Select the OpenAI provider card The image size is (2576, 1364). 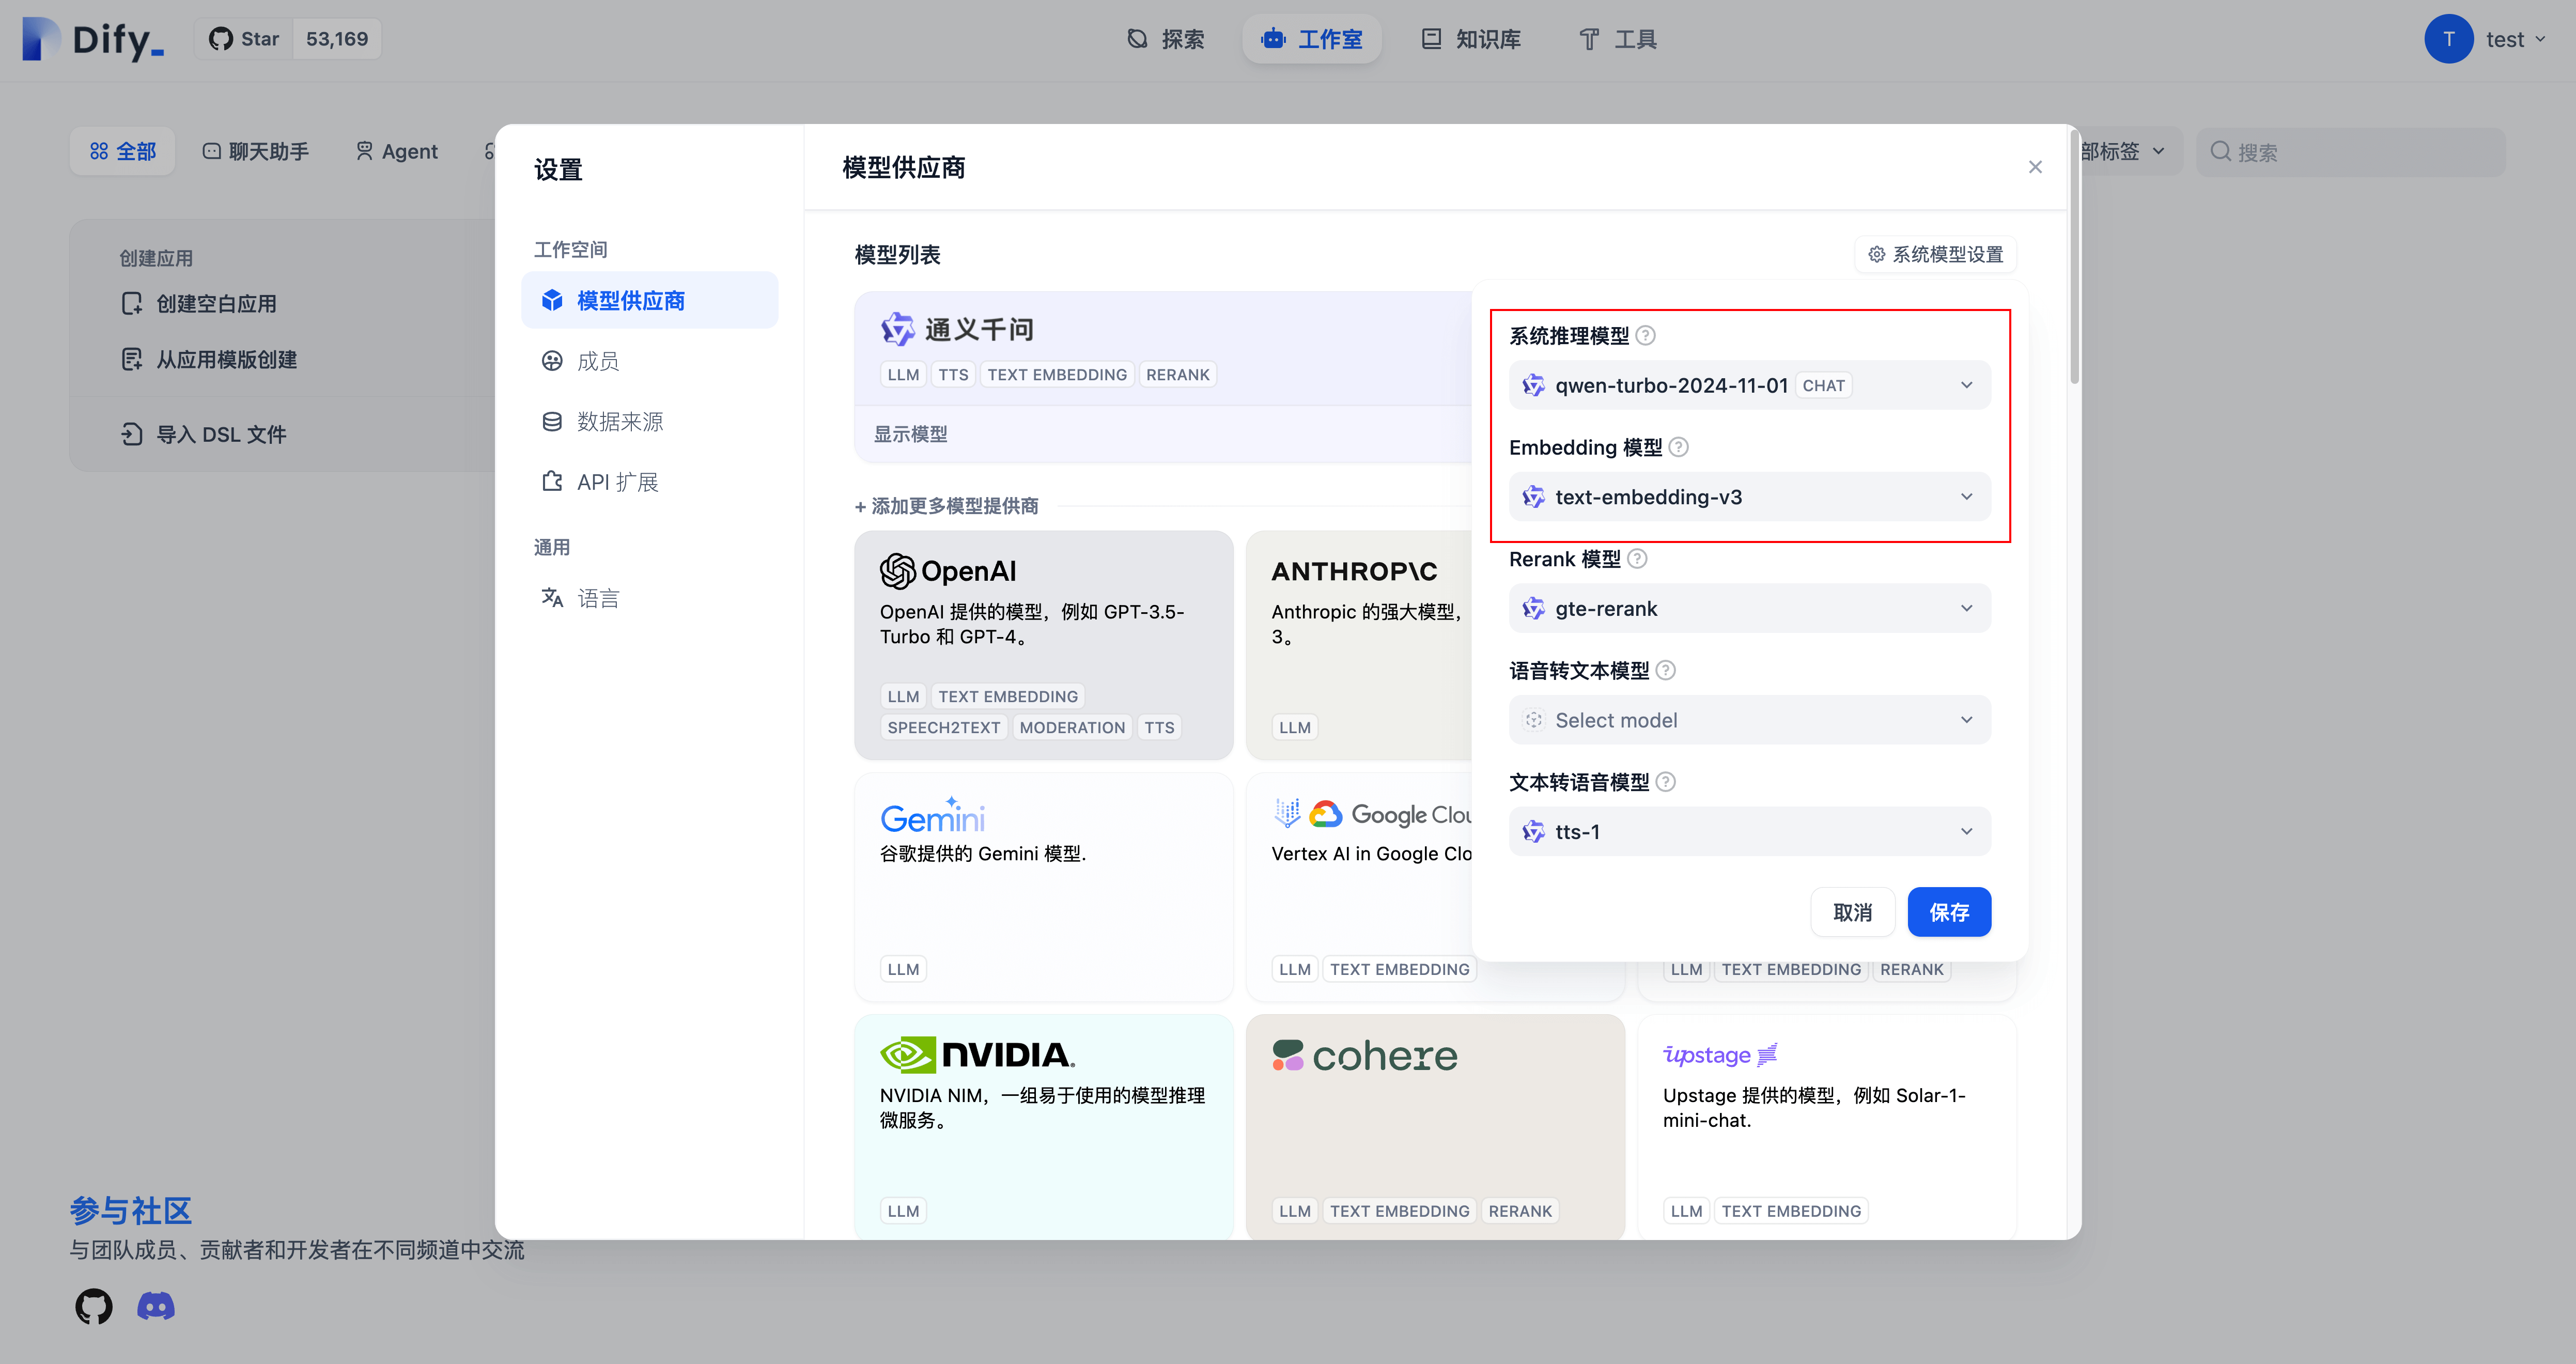(1043, 645)
